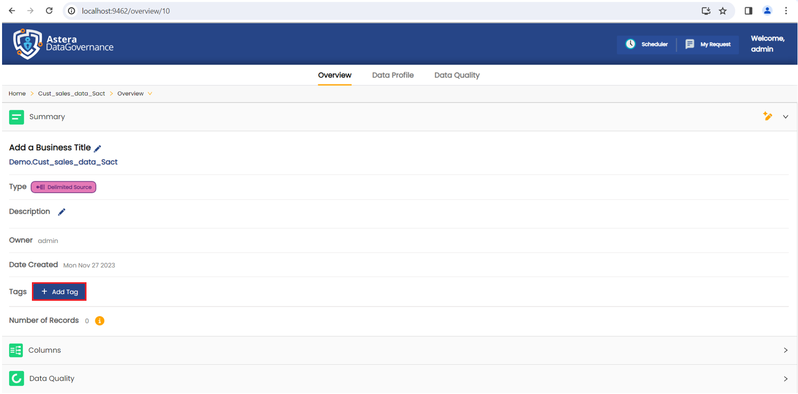Screen dimensions: 798x394
Task: Edit the Description with pencil icon
Action: tap(62, 212)
